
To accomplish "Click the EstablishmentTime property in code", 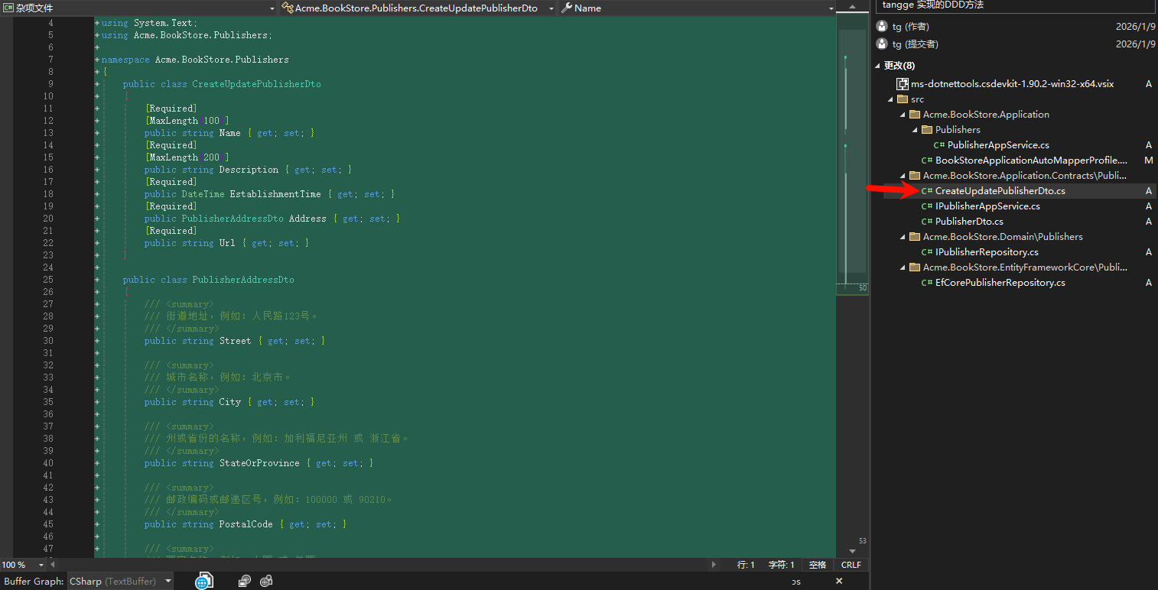I will tap(275, 194).
